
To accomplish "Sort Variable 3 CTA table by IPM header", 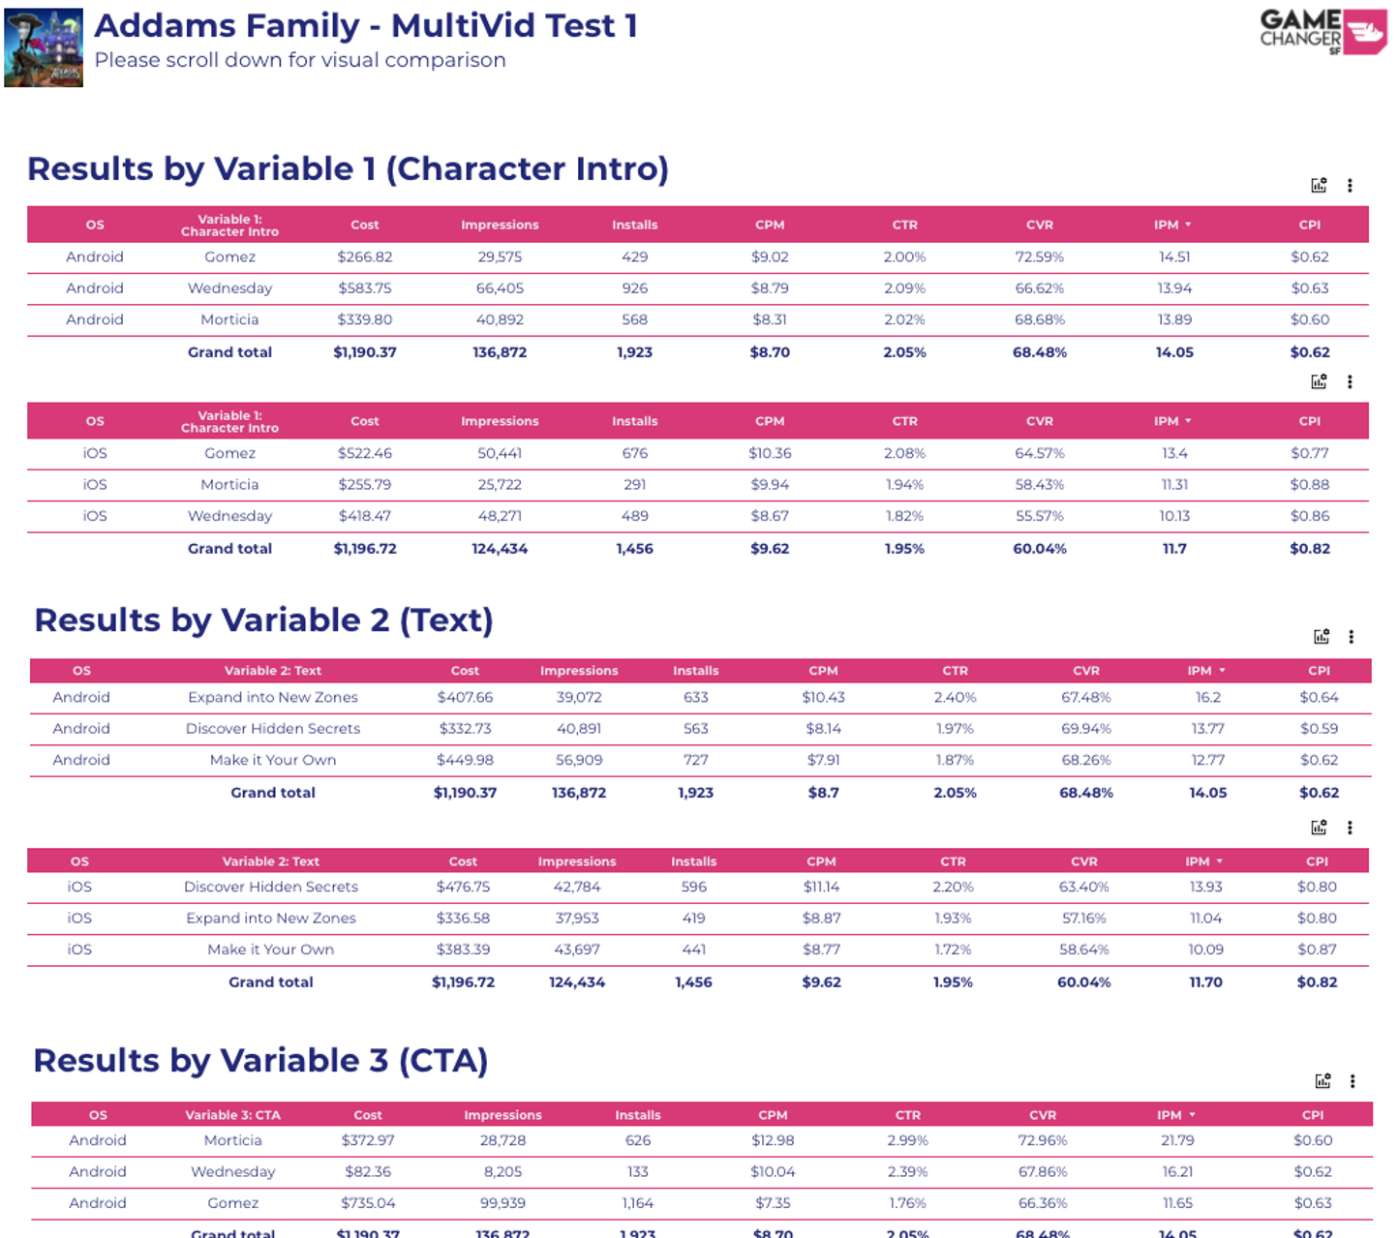I will 1176,1115.
